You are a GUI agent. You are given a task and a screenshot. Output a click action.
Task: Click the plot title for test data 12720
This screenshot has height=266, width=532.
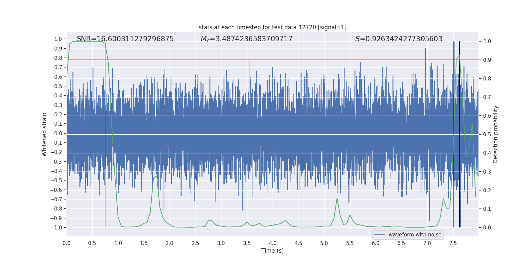click(x=272, y=27)
